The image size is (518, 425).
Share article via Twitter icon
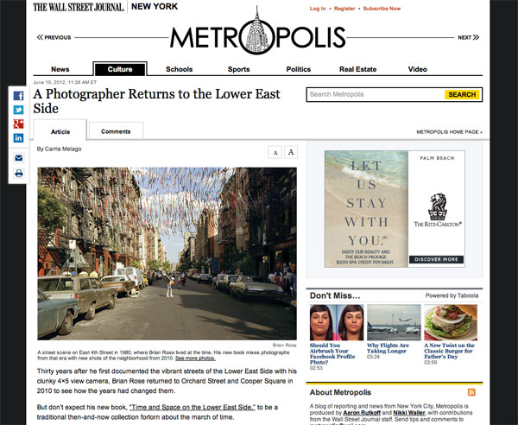[18, 110]
